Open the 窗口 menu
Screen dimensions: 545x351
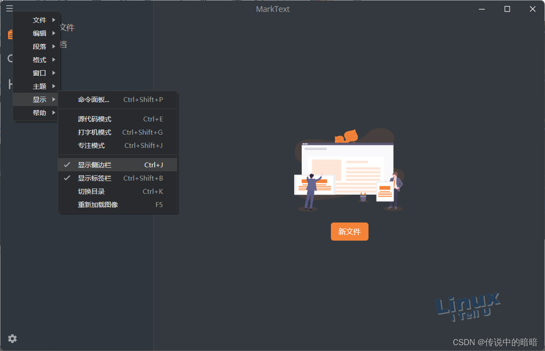37,73
